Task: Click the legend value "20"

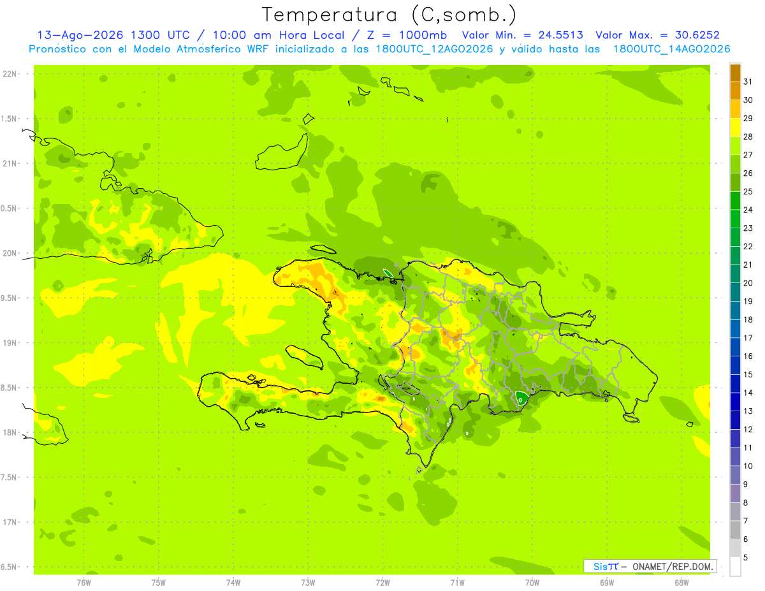Action: [748, 283]
